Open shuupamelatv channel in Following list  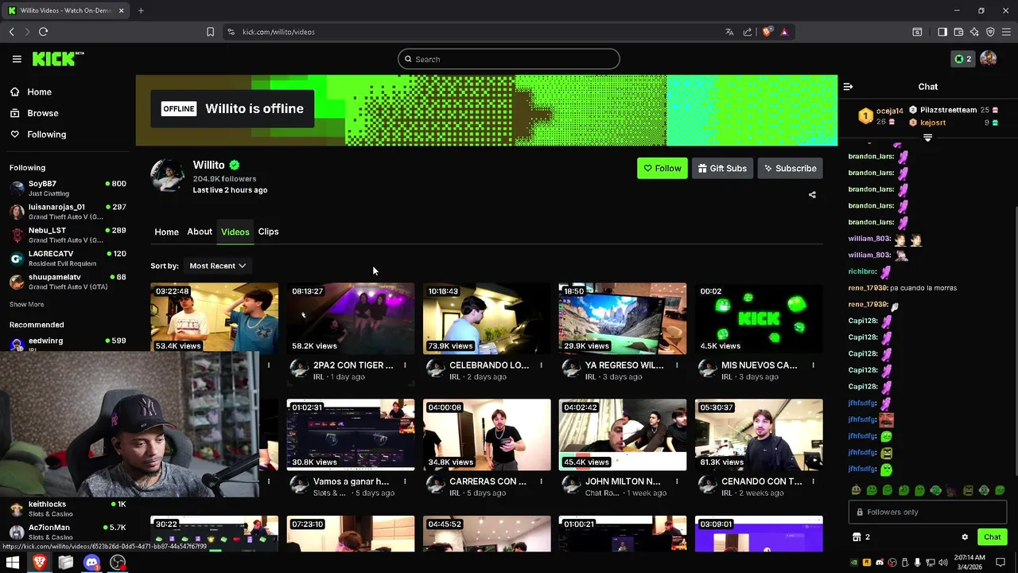[x=68, y=282]
